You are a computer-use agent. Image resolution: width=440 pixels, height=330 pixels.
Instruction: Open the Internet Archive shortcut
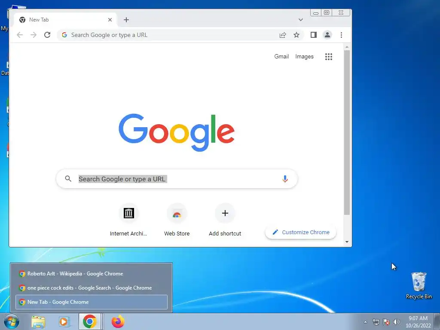coord(128,220)
